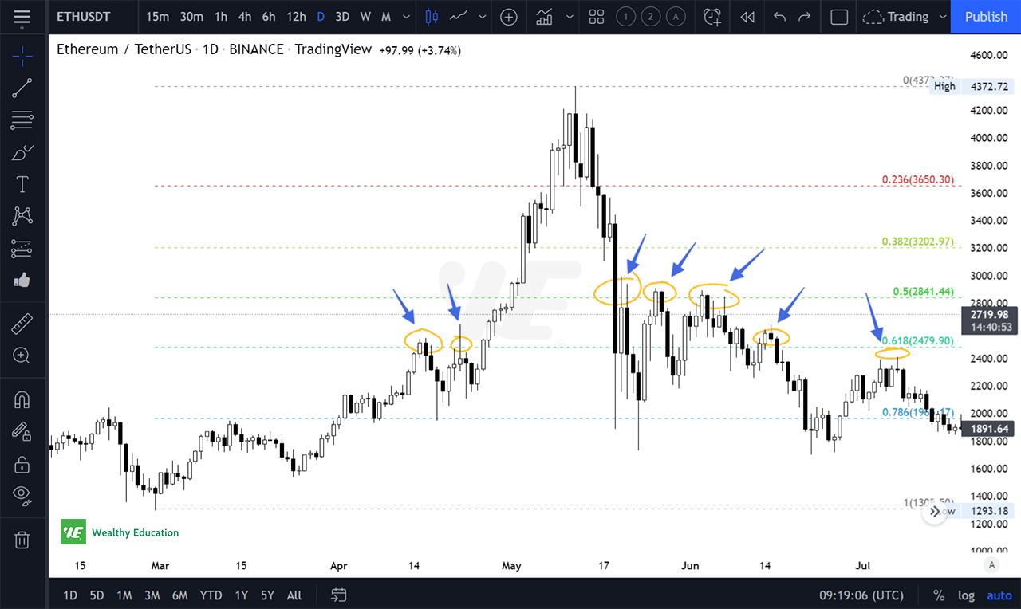This screenshot has height=609, width=1021.
Task: Open the indicators and strategies menu
Action: pyautogui.click(x=546, y=17)
